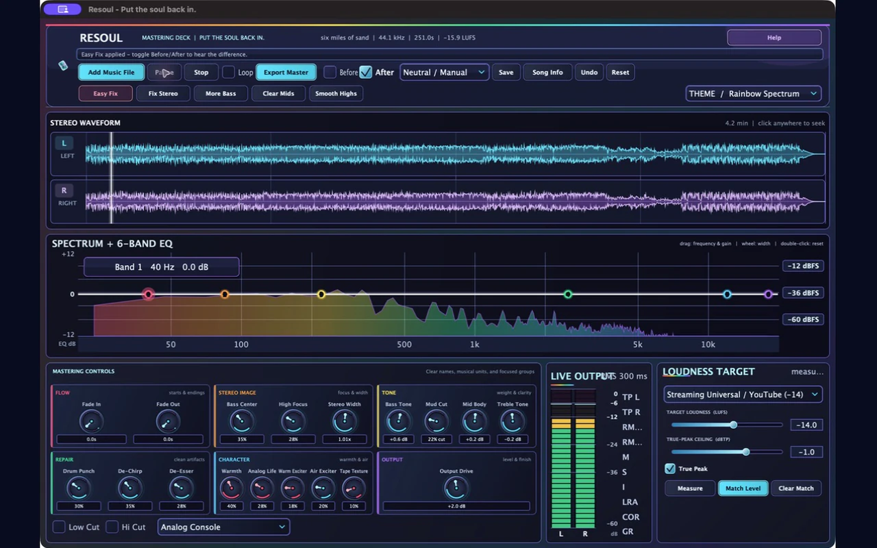Click the Bass Tone knob

tap(398, 421)
